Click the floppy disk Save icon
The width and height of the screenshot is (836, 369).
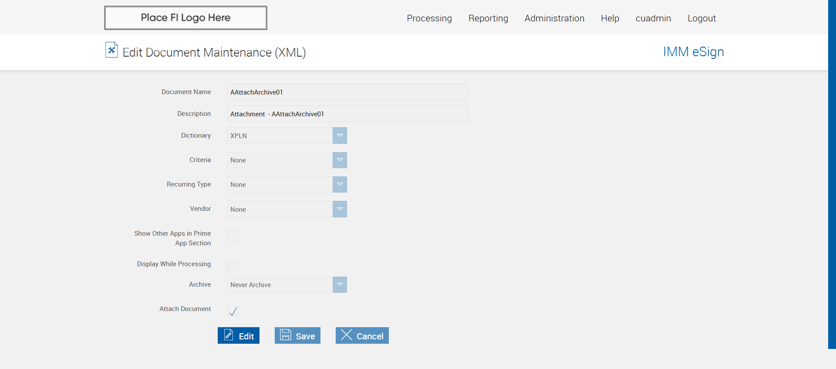pos(286,335)
